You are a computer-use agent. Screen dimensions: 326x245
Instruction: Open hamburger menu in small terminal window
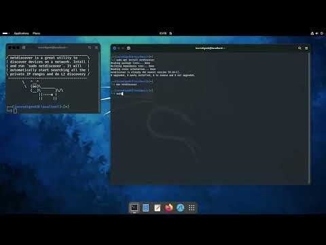tap(96, 48)
